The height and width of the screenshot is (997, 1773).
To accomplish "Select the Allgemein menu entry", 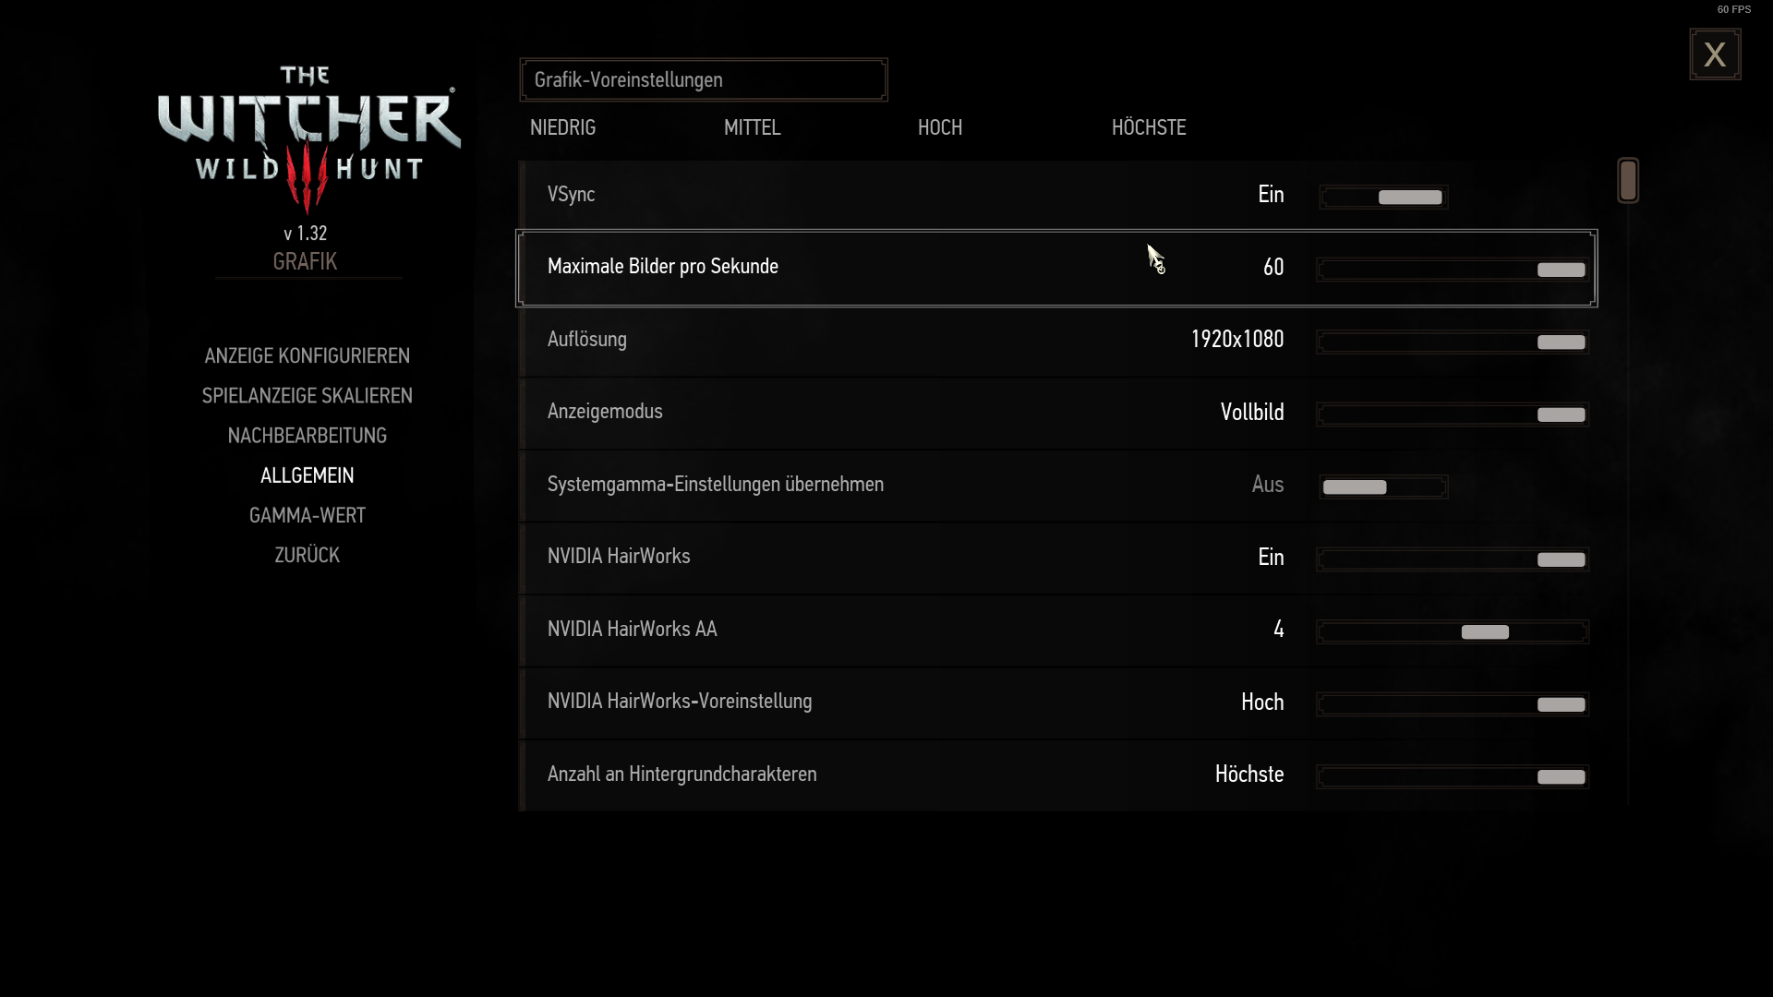I will (x=308, y=475).
